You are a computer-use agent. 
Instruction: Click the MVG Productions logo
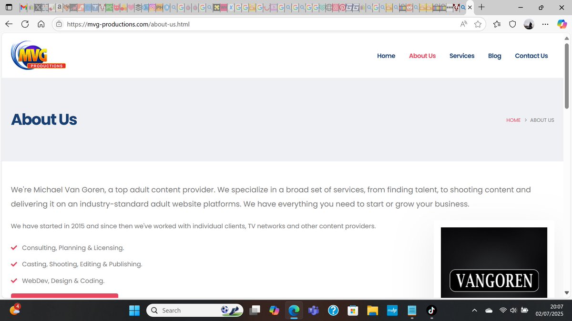(38, 55)
